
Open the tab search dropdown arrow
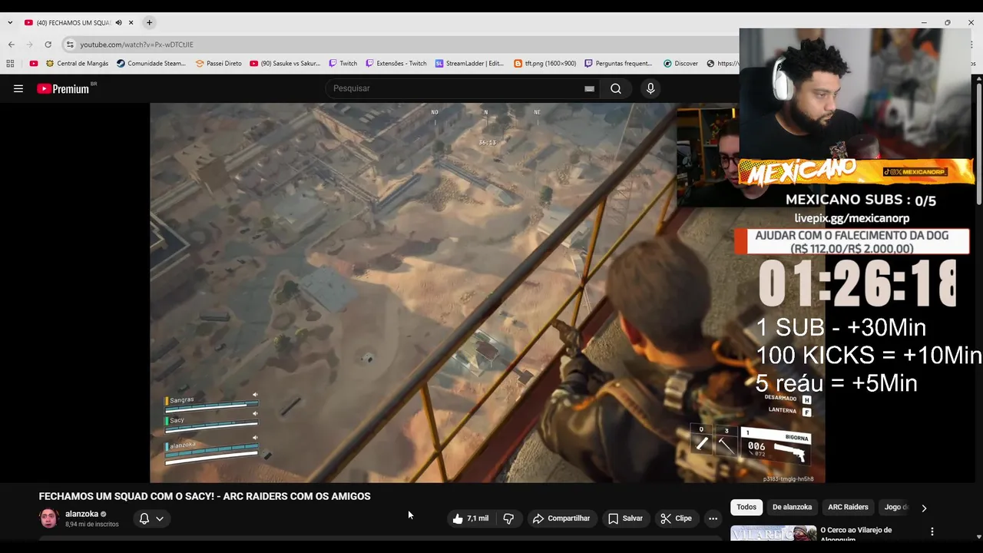point(10,22)
